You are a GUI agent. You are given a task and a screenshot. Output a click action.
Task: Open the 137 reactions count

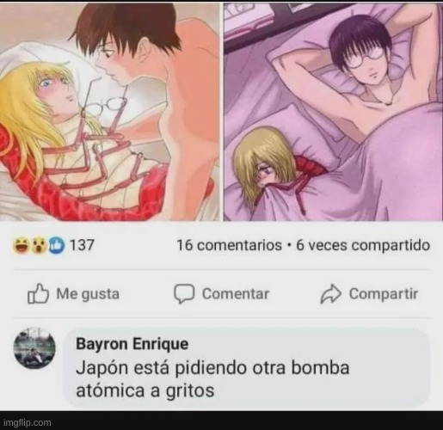click(82, 245)
